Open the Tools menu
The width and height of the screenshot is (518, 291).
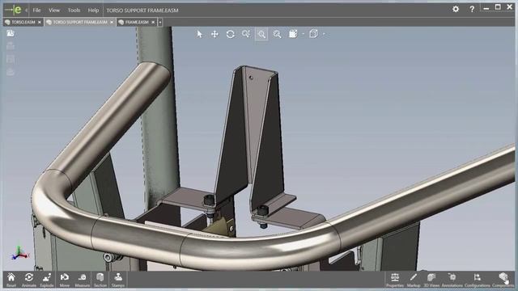[x=74, y=11]
